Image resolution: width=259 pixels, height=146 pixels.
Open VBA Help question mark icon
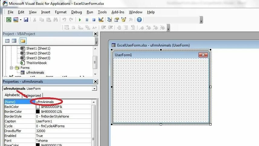[x=139, y=20]
